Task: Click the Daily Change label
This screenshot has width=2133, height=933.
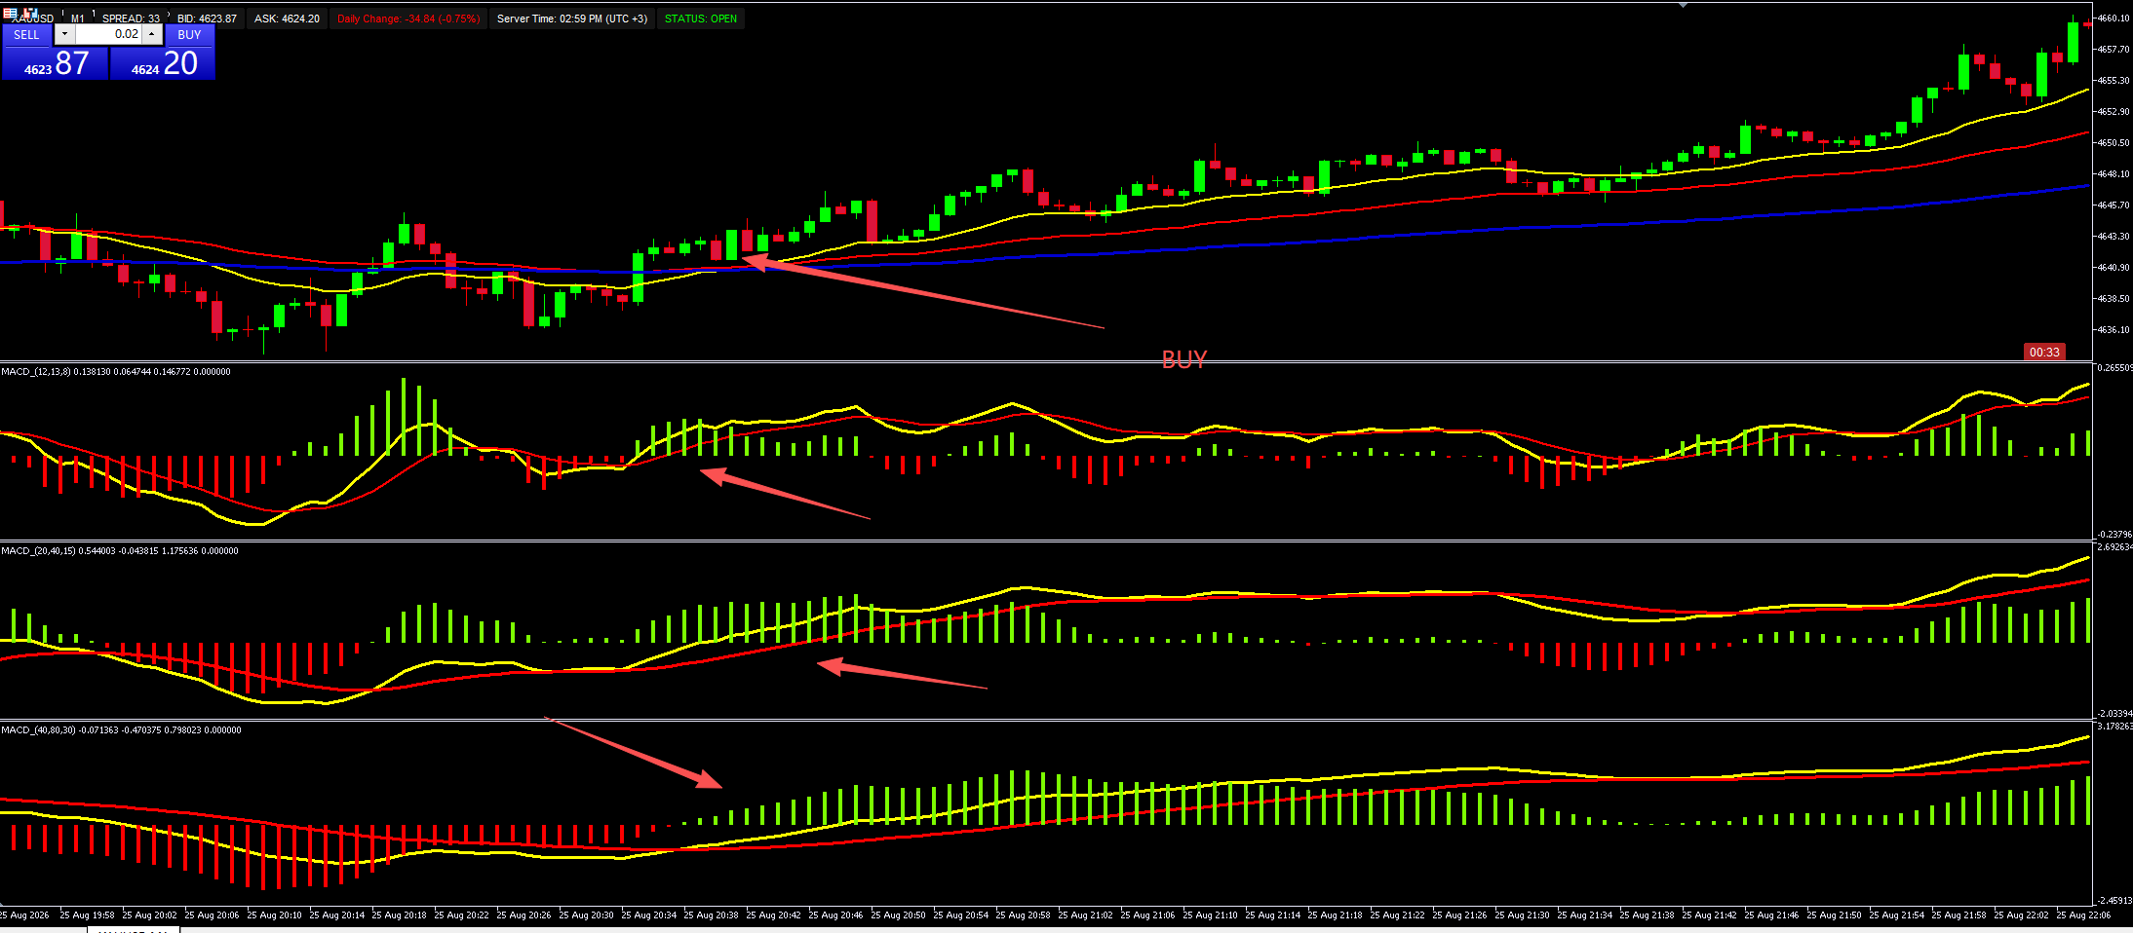Action: pyautogui.click(x=408, y=19)
